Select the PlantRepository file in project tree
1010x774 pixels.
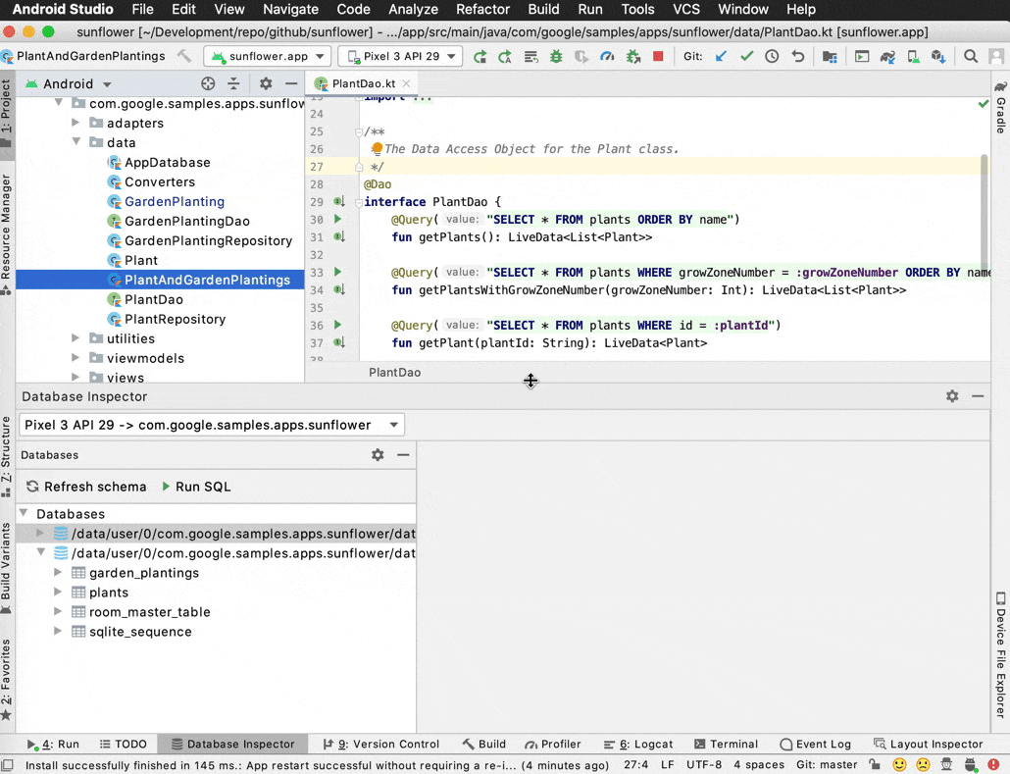pos(175,319)
